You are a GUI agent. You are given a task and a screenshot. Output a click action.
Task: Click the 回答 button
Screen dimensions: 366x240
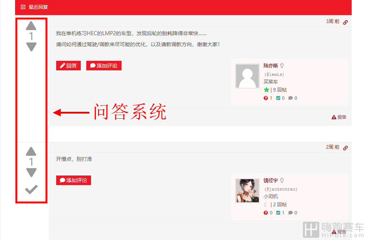pyautogui.click(x=68, y=66)
